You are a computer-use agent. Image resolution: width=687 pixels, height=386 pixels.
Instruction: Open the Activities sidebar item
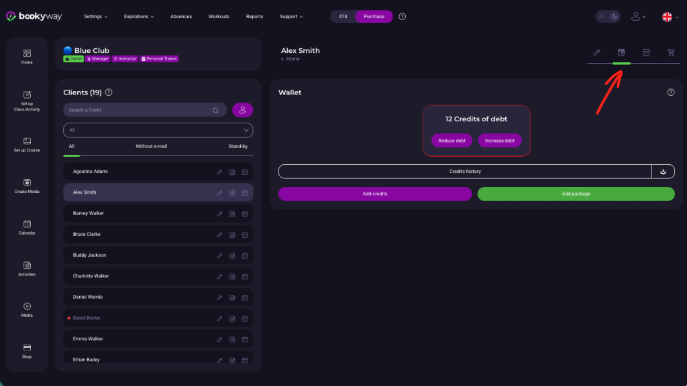27,269
